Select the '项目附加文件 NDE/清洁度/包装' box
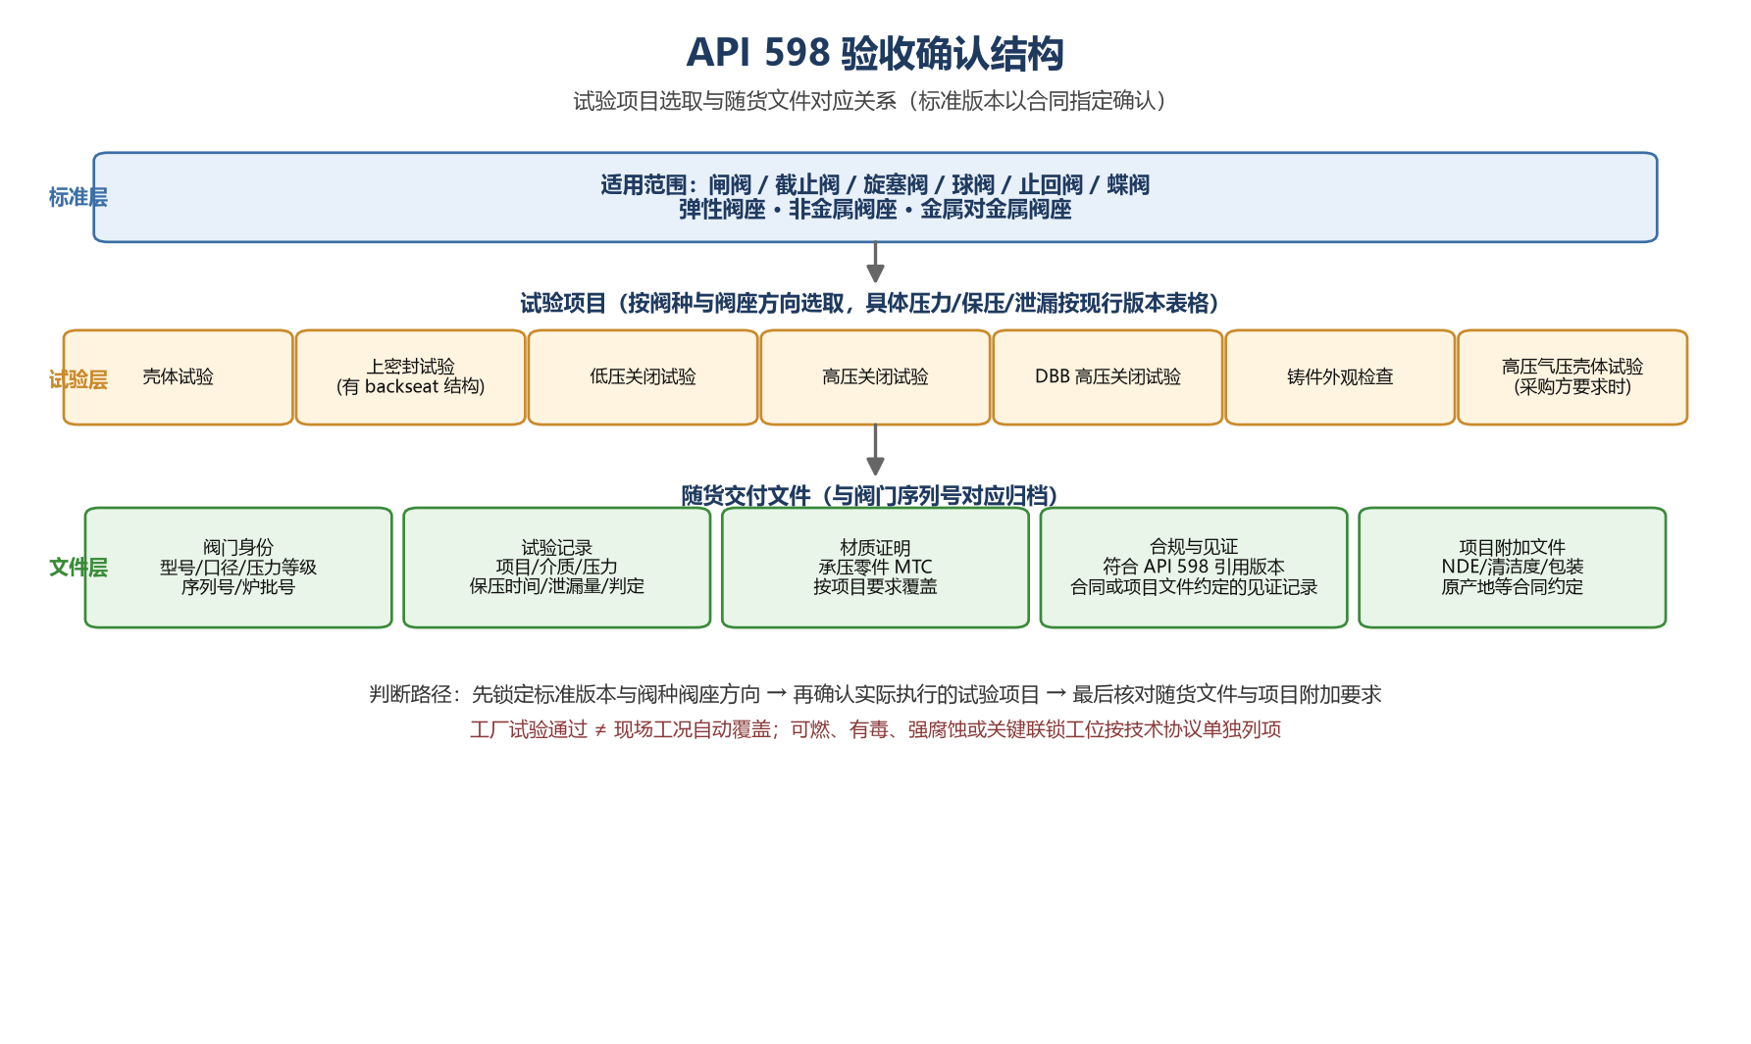The image size is (1751, 1044). point(1513,568)
